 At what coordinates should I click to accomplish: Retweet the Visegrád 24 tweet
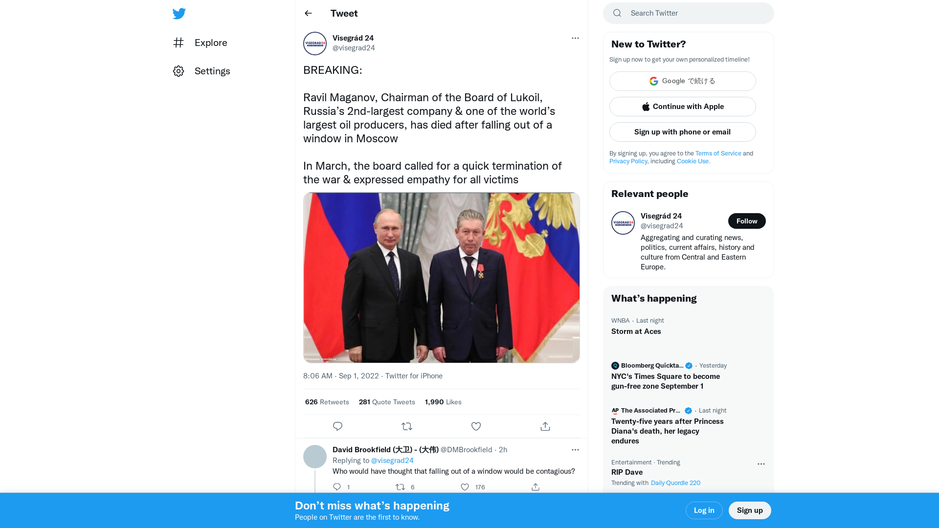407,426
